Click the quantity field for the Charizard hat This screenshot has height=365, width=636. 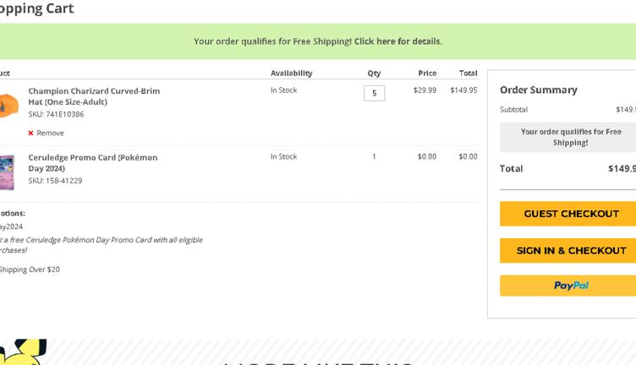(374, 93)
